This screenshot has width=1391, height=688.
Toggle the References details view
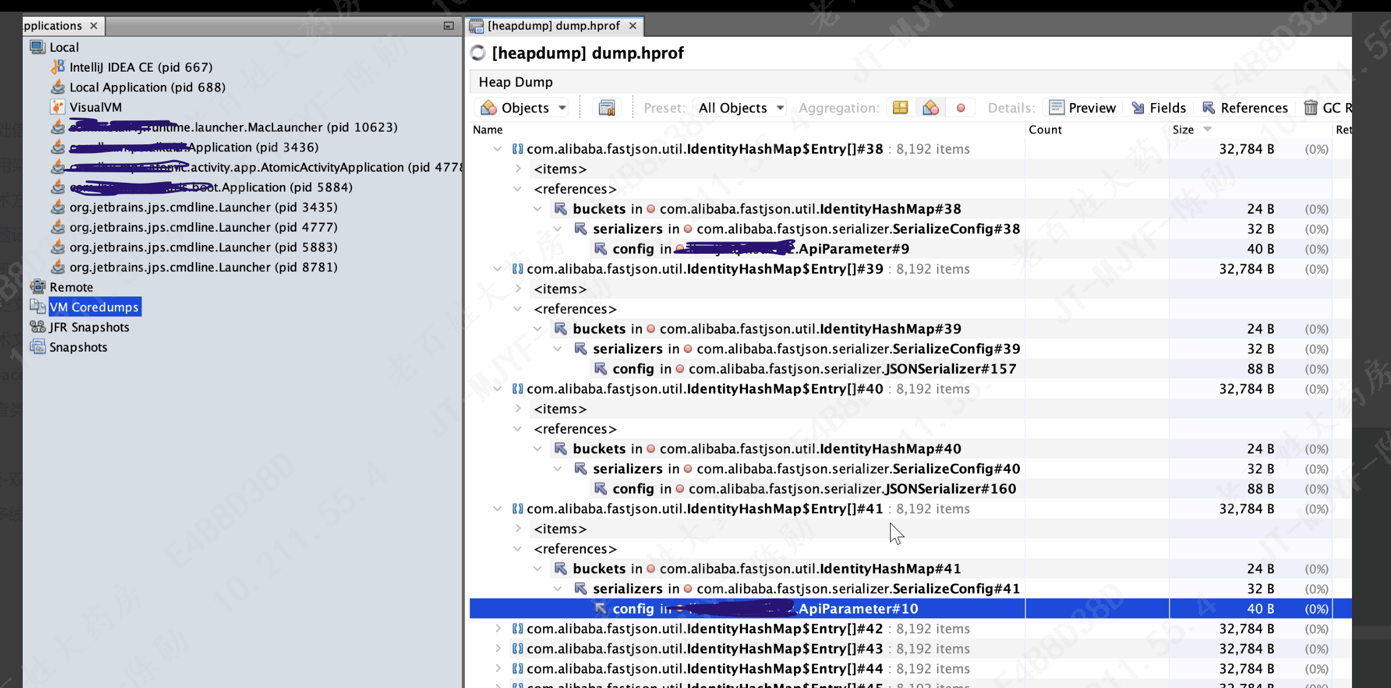(x=1245, y=108)
